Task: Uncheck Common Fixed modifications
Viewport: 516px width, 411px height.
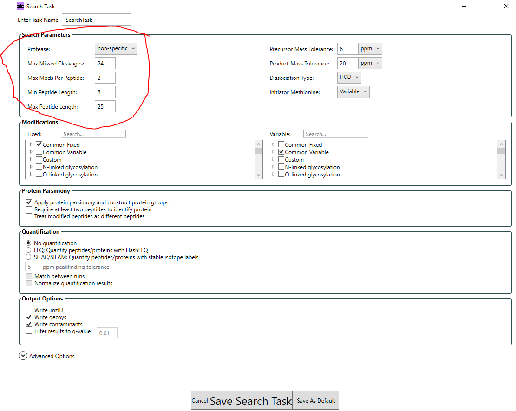Action: [x=39, y=144]
